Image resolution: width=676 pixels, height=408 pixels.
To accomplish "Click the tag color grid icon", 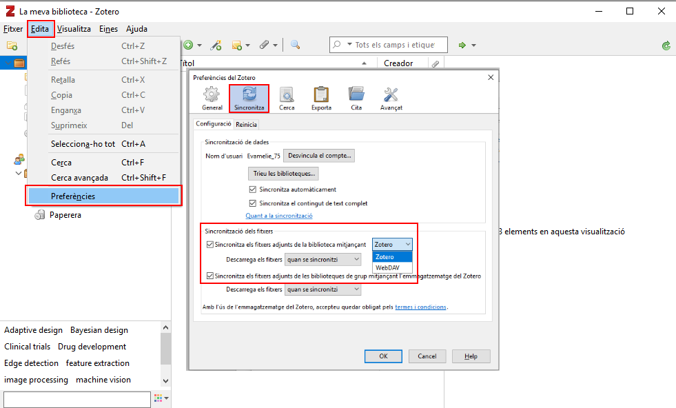I will tap(158, 398).
